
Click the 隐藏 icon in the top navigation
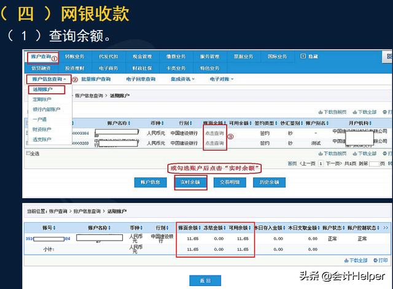pos(303,56)
